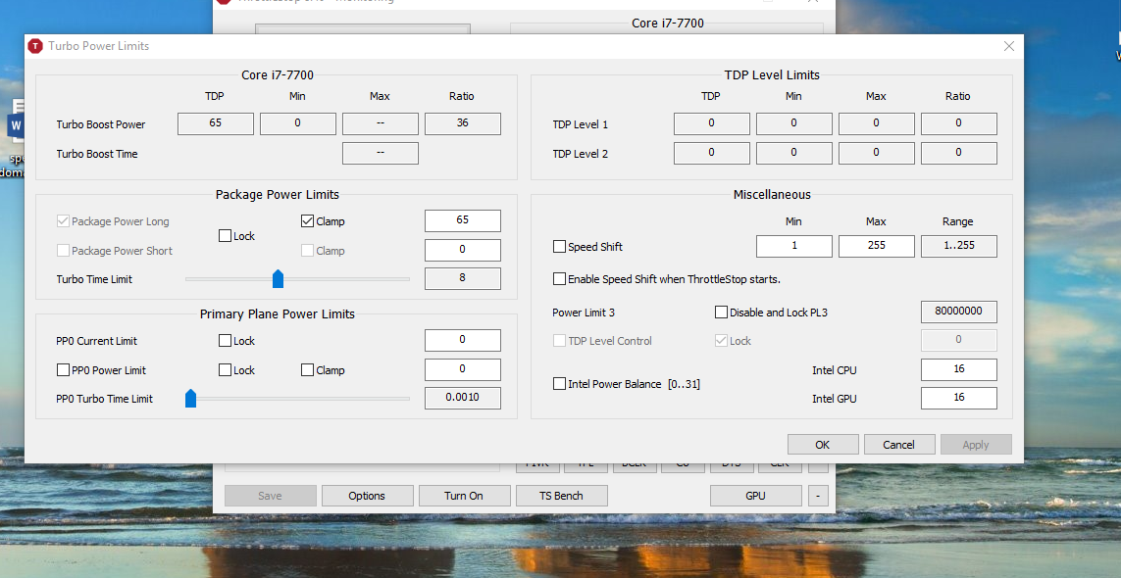Click the Primary Plane Power Limits heading
Screen dimensions: 1121x578
click(278, 313)
